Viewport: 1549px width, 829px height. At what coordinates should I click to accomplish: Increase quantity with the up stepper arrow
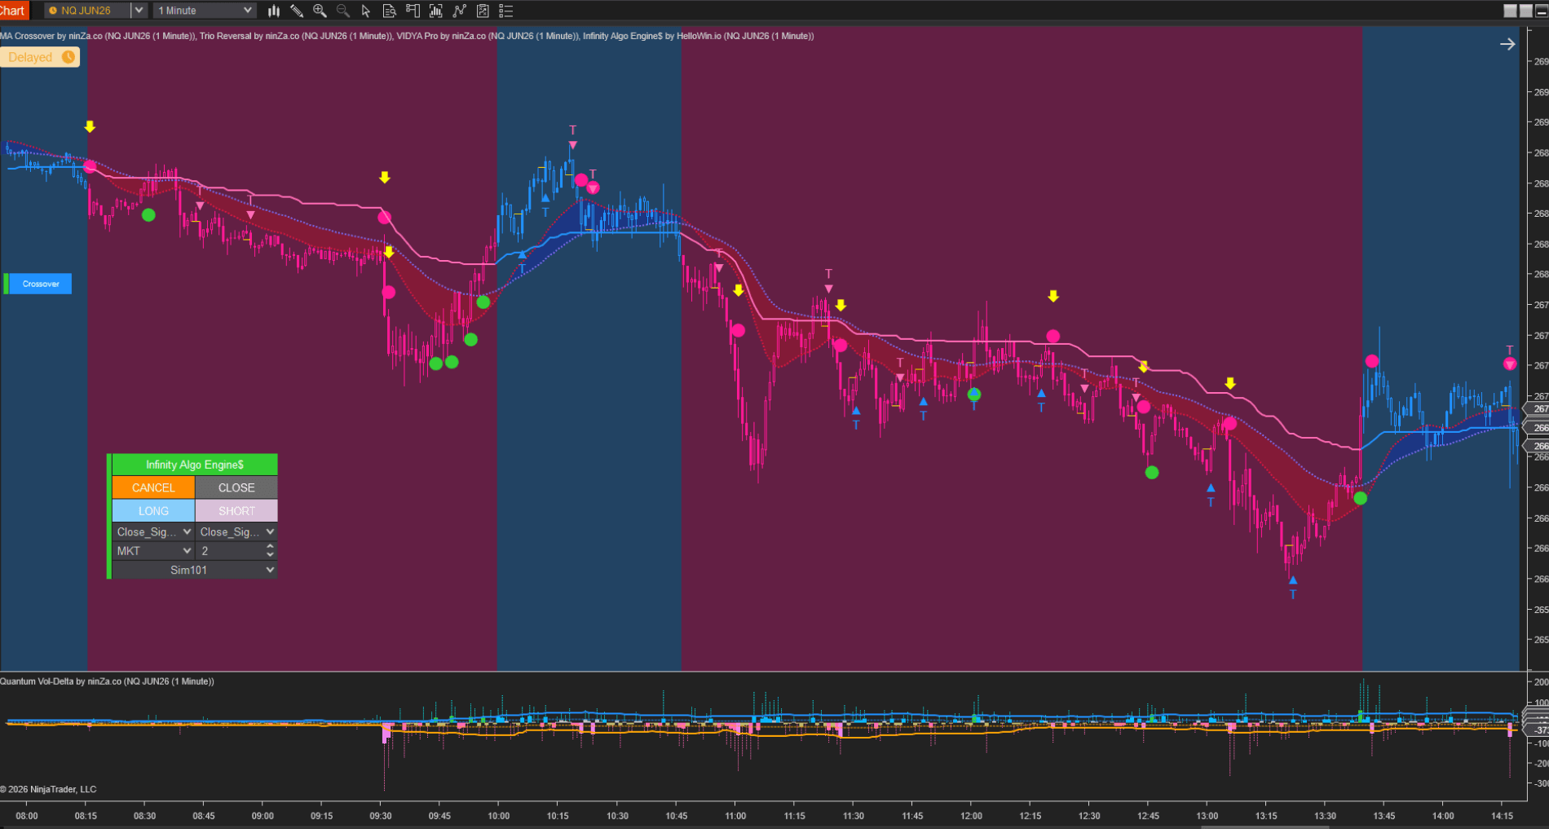(x=270, y=547)
